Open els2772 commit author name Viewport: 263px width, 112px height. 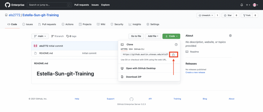pos(44,46)
